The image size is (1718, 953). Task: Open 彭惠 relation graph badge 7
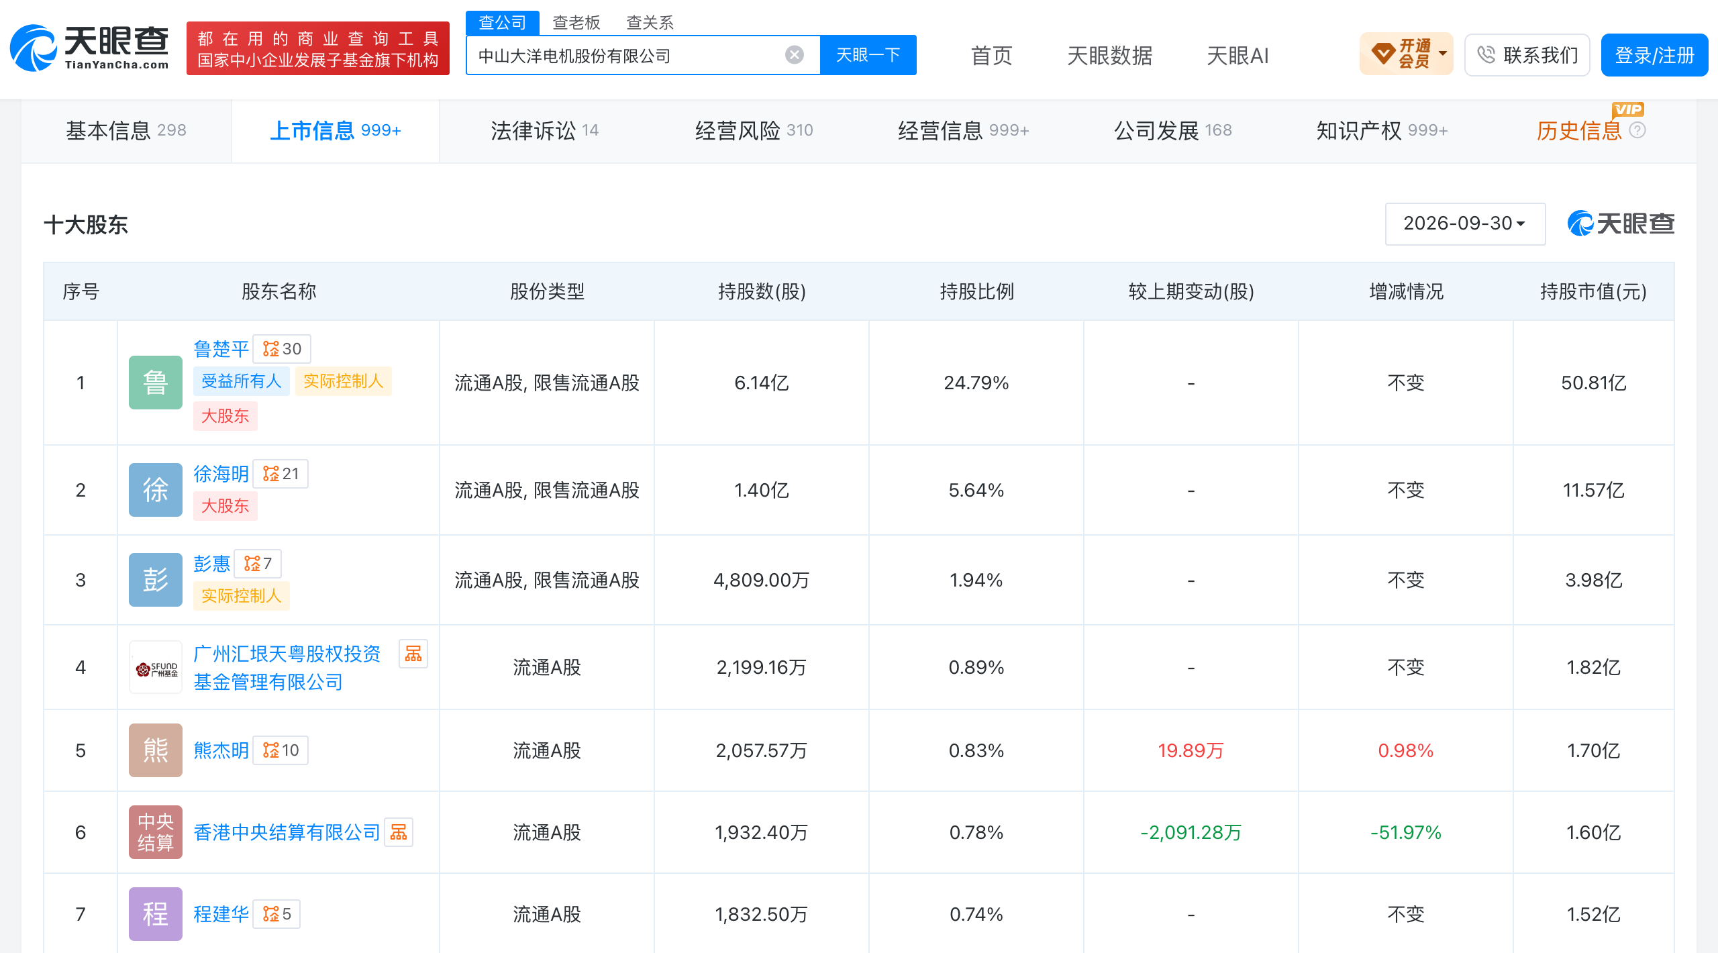click(258, 564)
